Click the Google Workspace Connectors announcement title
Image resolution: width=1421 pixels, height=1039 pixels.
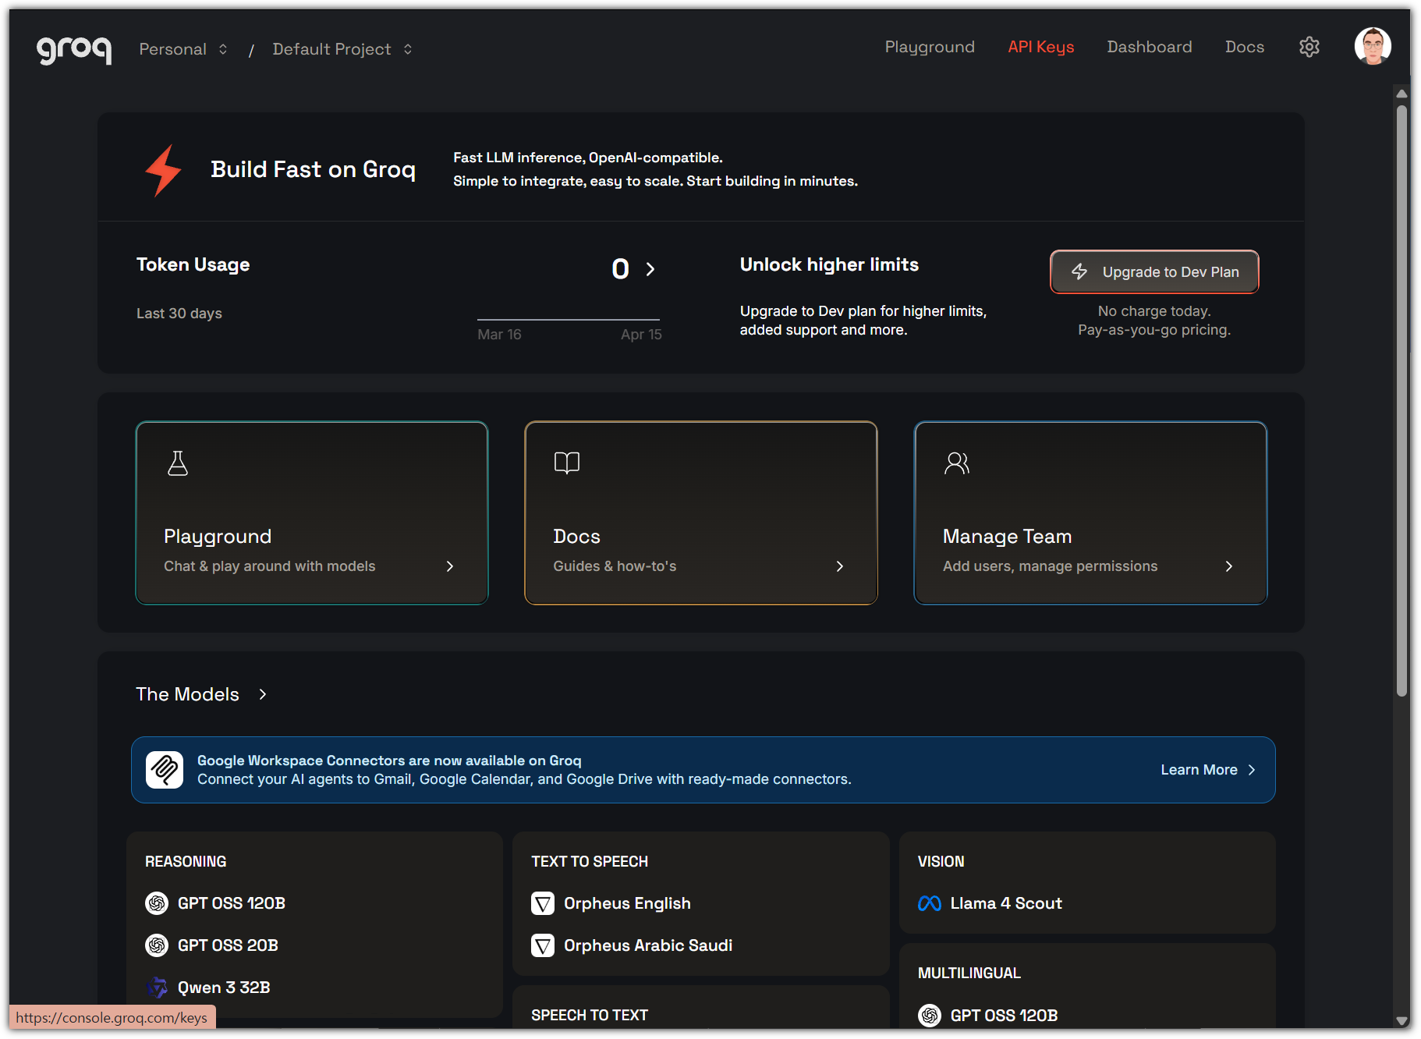coord(389,761)
